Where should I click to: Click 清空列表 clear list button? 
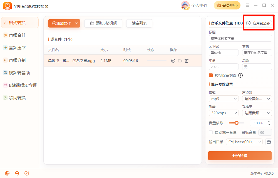pyautogui.click(x=139, y=23)
